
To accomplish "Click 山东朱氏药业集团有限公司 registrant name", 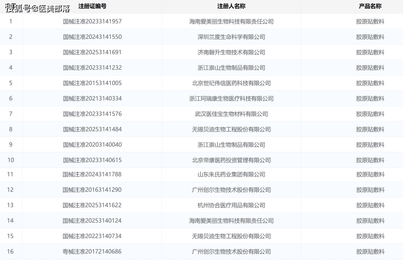I will (231, 175).
